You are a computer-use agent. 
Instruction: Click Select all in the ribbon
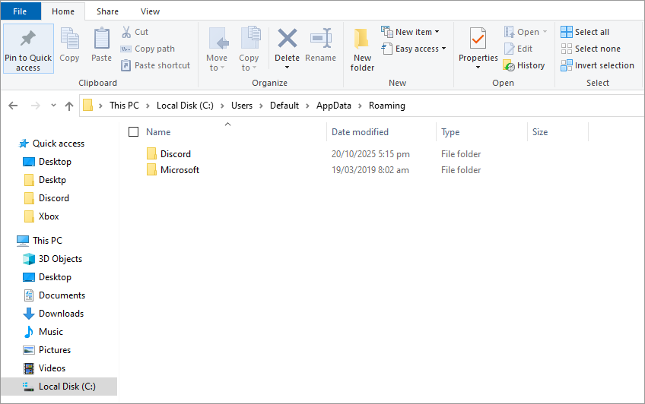(x=585, y=32)
